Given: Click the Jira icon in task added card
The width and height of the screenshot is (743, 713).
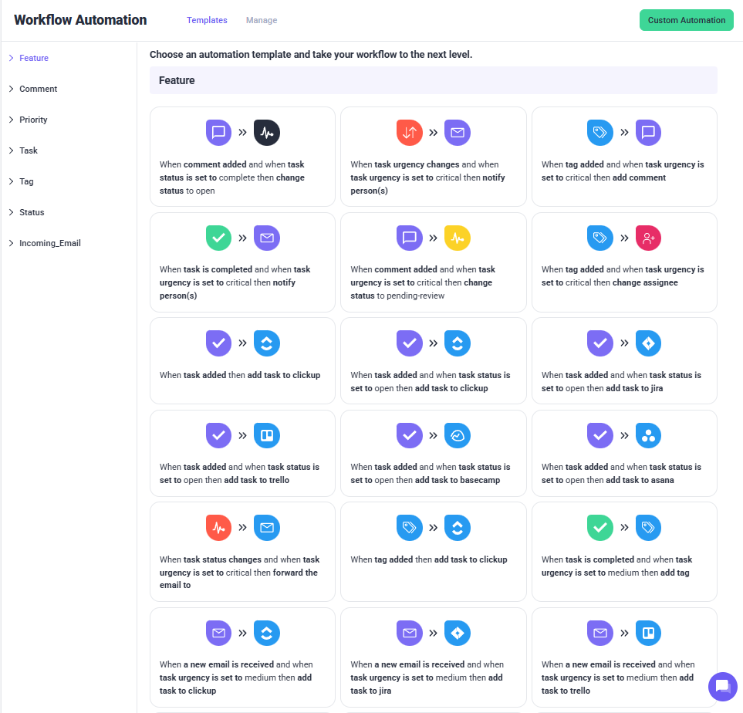Looking at the screenshot, I should coord(648,343).
